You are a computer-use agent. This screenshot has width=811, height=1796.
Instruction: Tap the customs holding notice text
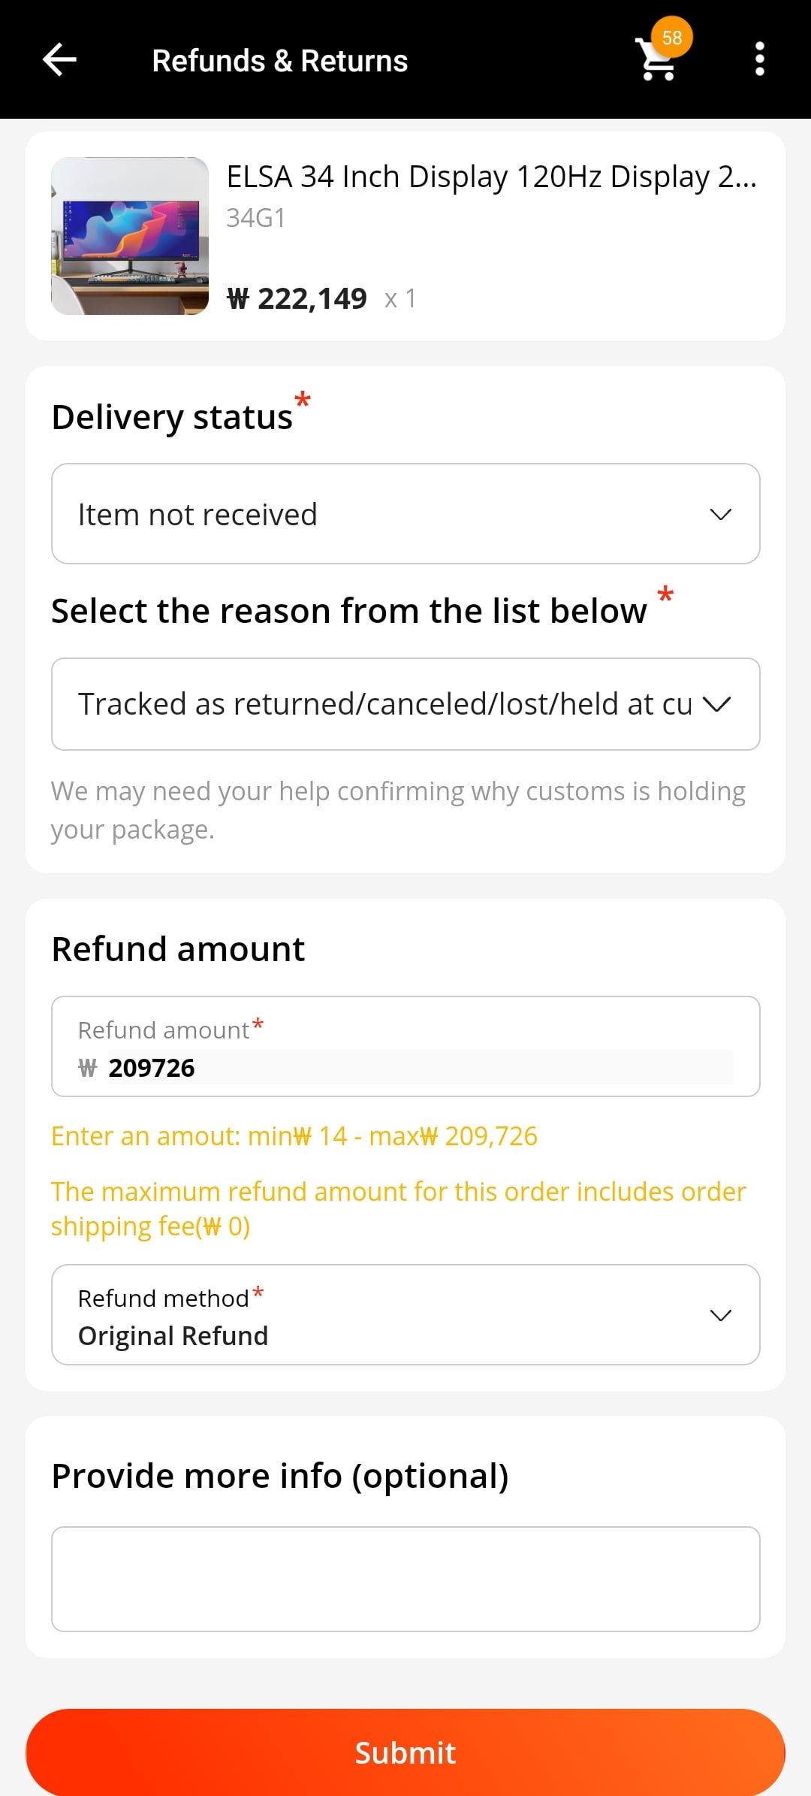[398, 810]
